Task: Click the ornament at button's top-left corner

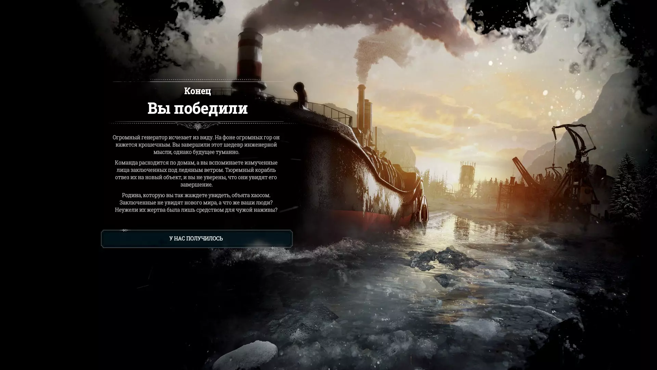Action: pos(125,230)
